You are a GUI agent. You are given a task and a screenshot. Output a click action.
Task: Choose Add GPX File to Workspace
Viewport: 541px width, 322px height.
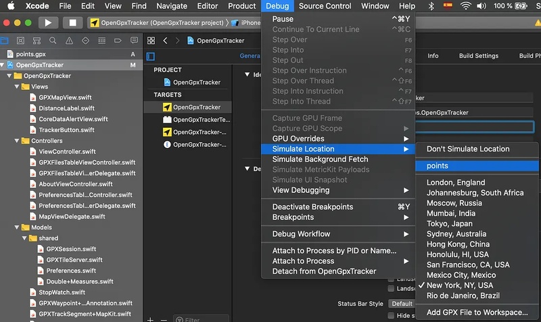pyautogui.click(x=477, y=313)
